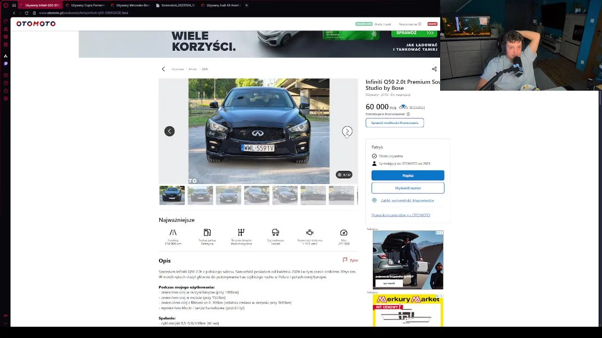Click Sprawdź możliwości finansowania button
Viewport: 602px width, 338px height.
[395, 123]
